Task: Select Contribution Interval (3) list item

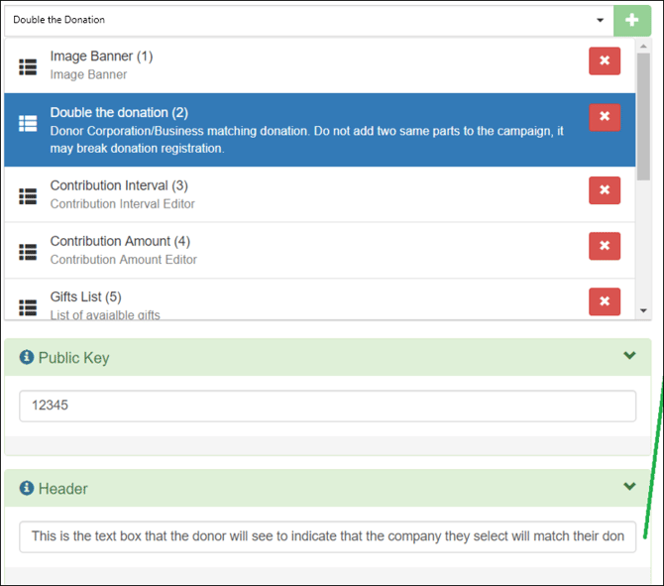Action: (x=297, y=194)
